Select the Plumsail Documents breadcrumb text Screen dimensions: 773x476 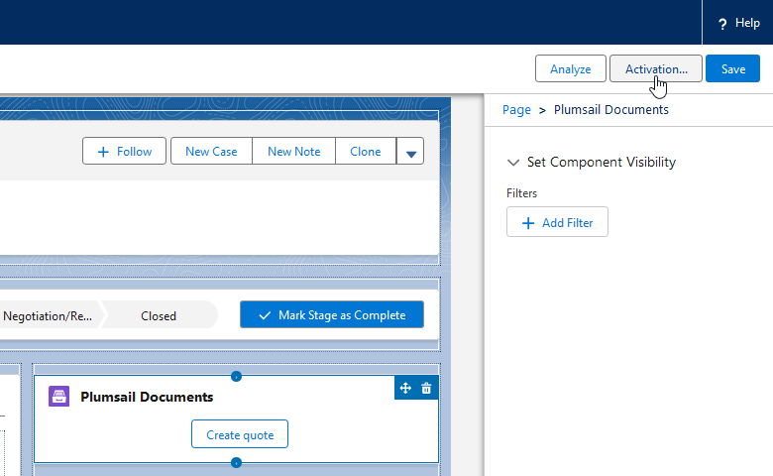coord(610,109)
